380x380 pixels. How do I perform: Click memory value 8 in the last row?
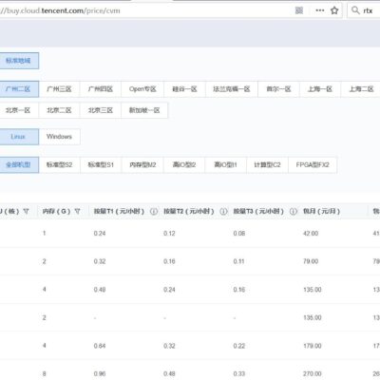[44, 374]
